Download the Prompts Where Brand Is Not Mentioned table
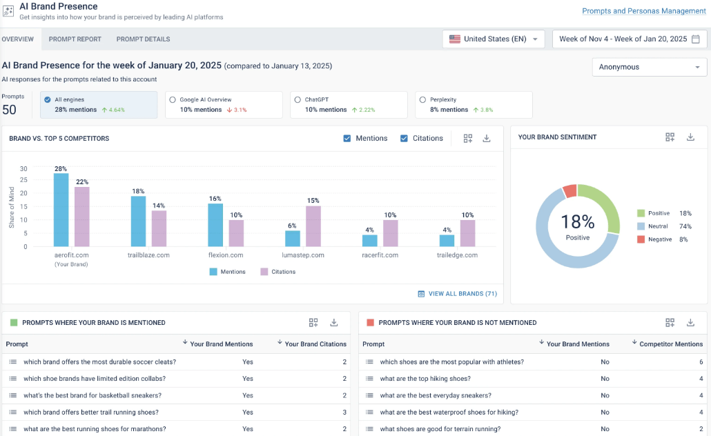This screenshot has width=711, height=436. tap(690, 322)
